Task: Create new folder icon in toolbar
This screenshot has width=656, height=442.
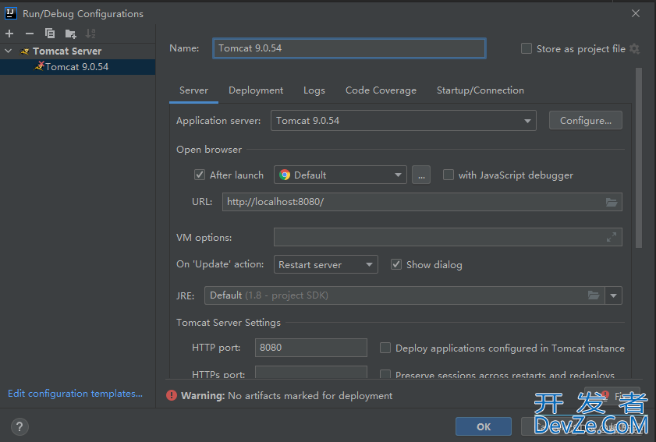Action: [x=70, y=34]
